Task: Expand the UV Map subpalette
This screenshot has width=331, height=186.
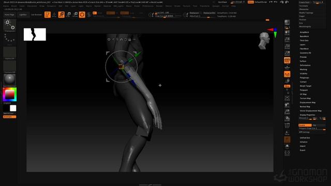Action: click(303, 94)
